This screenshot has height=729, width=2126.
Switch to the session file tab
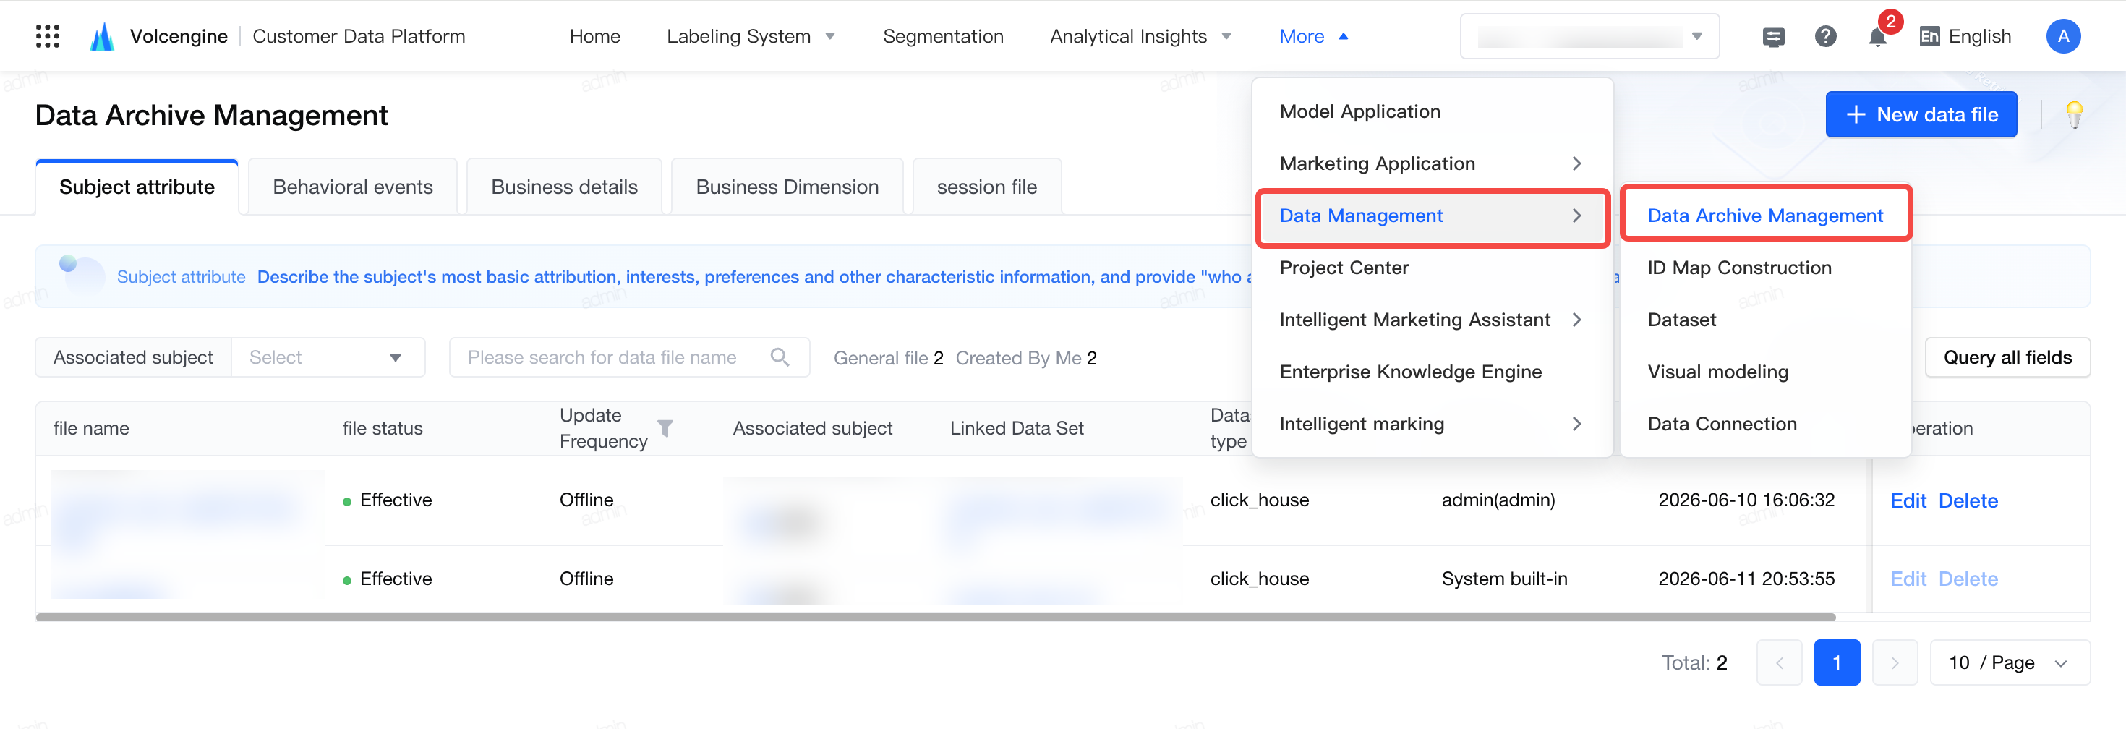986,187
